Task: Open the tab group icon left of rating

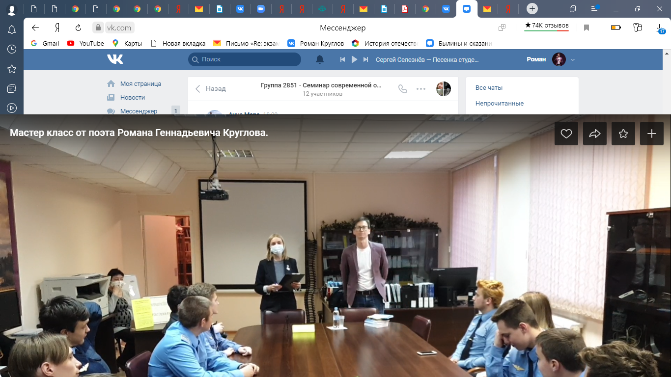Action: pyautogui.click(x=502, y=28)
